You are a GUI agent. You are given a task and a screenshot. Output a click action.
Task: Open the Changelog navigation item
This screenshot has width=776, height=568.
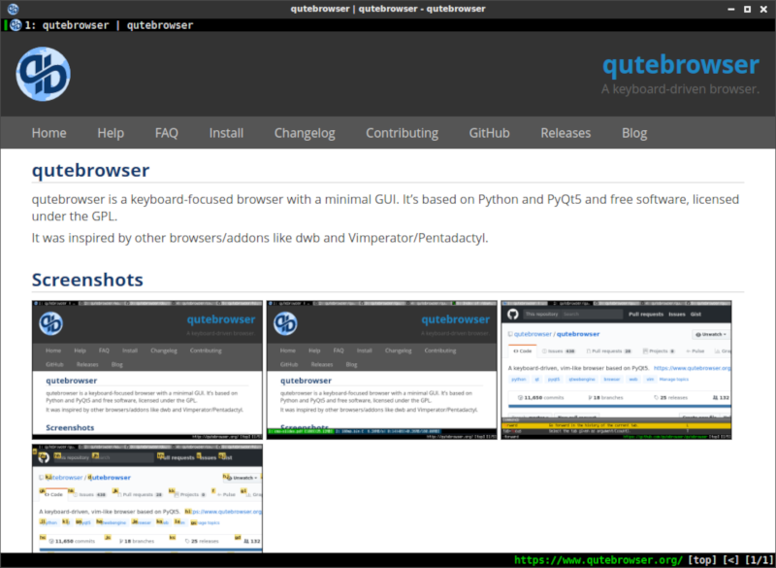(305, 133)
